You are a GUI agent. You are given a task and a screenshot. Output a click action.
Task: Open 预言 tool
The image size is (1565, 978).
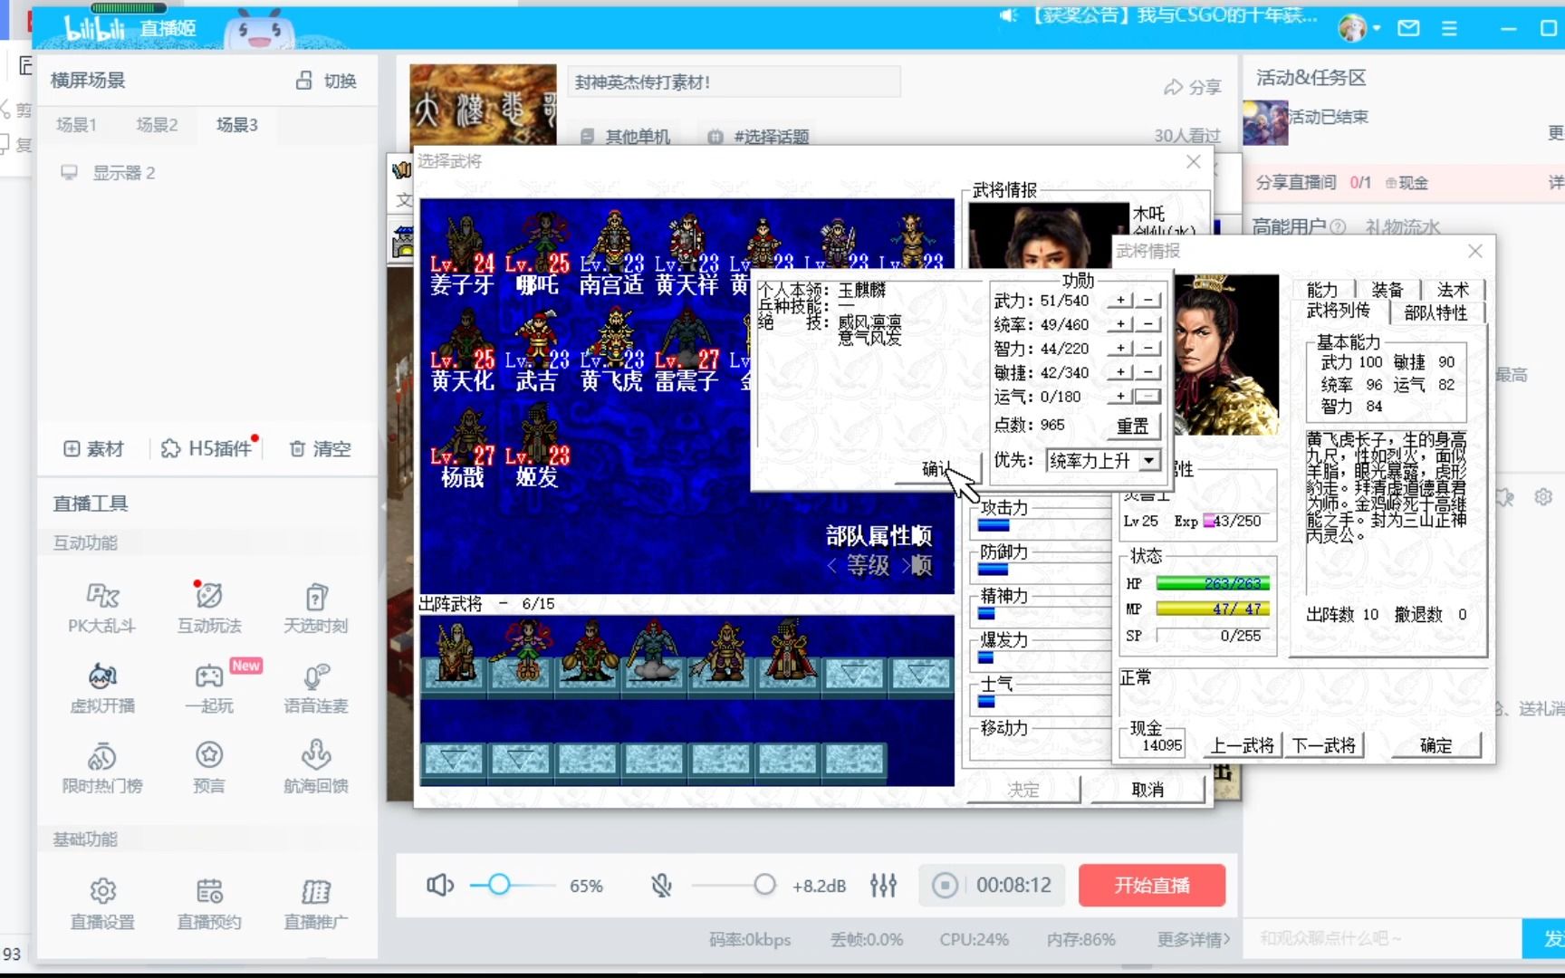coord(209,767)
